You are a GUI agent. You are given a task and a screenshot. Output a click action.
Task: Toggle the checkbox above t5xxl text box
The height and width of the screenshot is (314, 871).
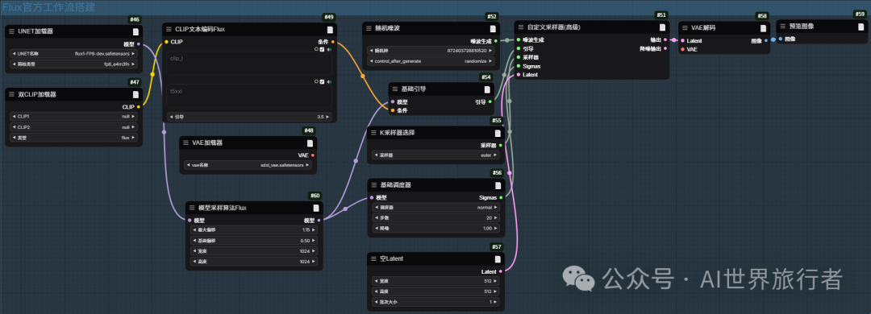(322, 81)
